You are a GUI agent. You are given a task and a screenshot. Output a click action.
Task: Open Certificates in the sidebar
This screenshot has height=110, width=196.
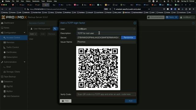pos(11,52)
